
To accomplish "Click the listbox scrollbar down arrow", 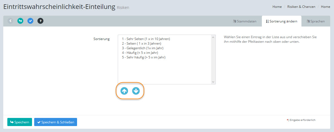I will [213, 82].
